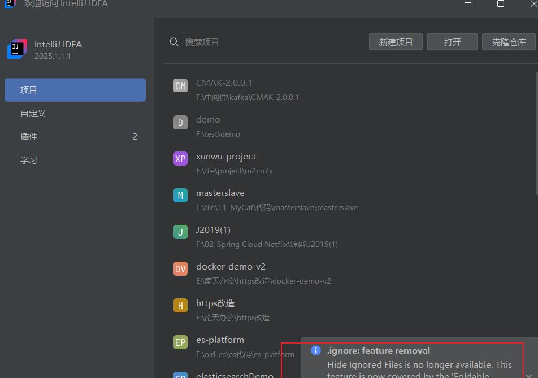Maximize the IntelliJ IDEA welcome window
Image resolution: width=538 pixels, height=378 pixels.
pos(501,3)
